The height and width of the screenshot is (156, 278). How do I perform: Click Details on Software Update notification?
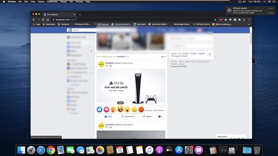(x=270, y=13)
